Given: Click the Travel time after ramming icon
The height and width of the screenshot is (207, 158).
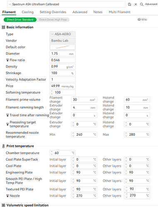Looking at the screenshot, I should coord(7,115).
